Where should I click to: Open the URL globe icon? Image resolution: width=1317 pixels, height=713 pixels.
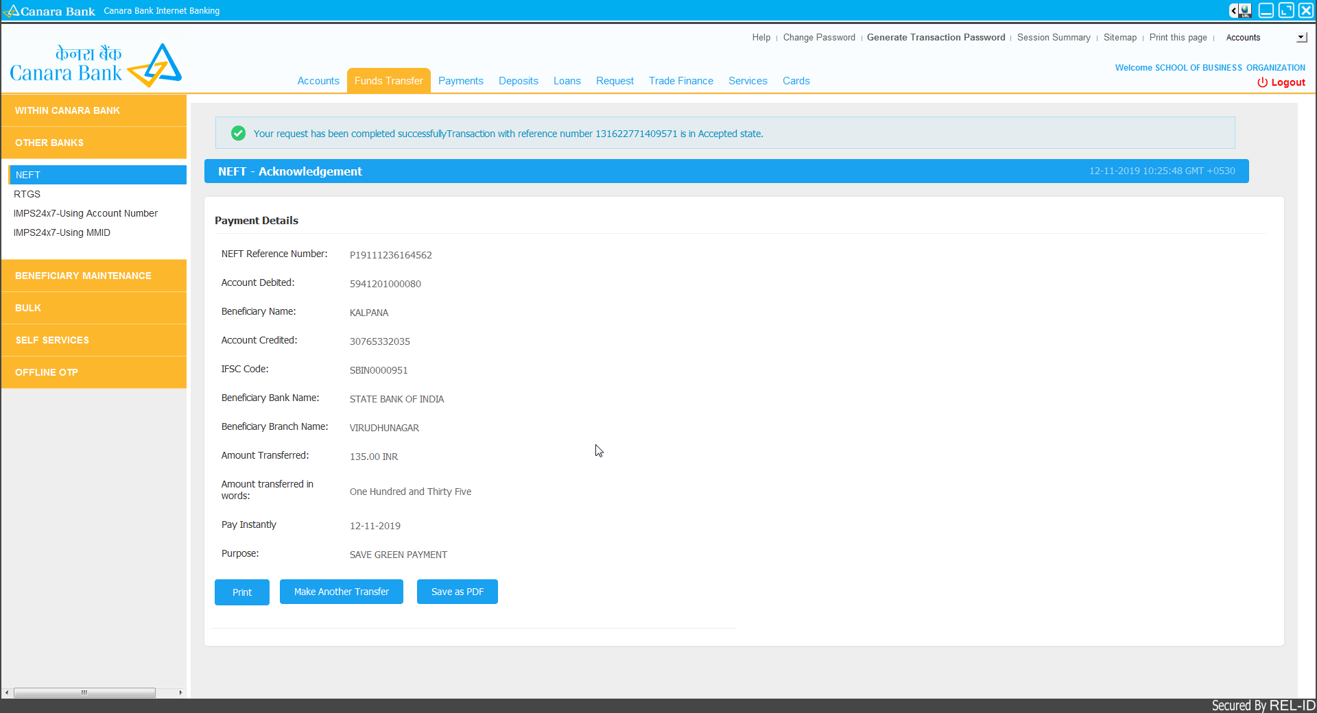click(1246, 10)
